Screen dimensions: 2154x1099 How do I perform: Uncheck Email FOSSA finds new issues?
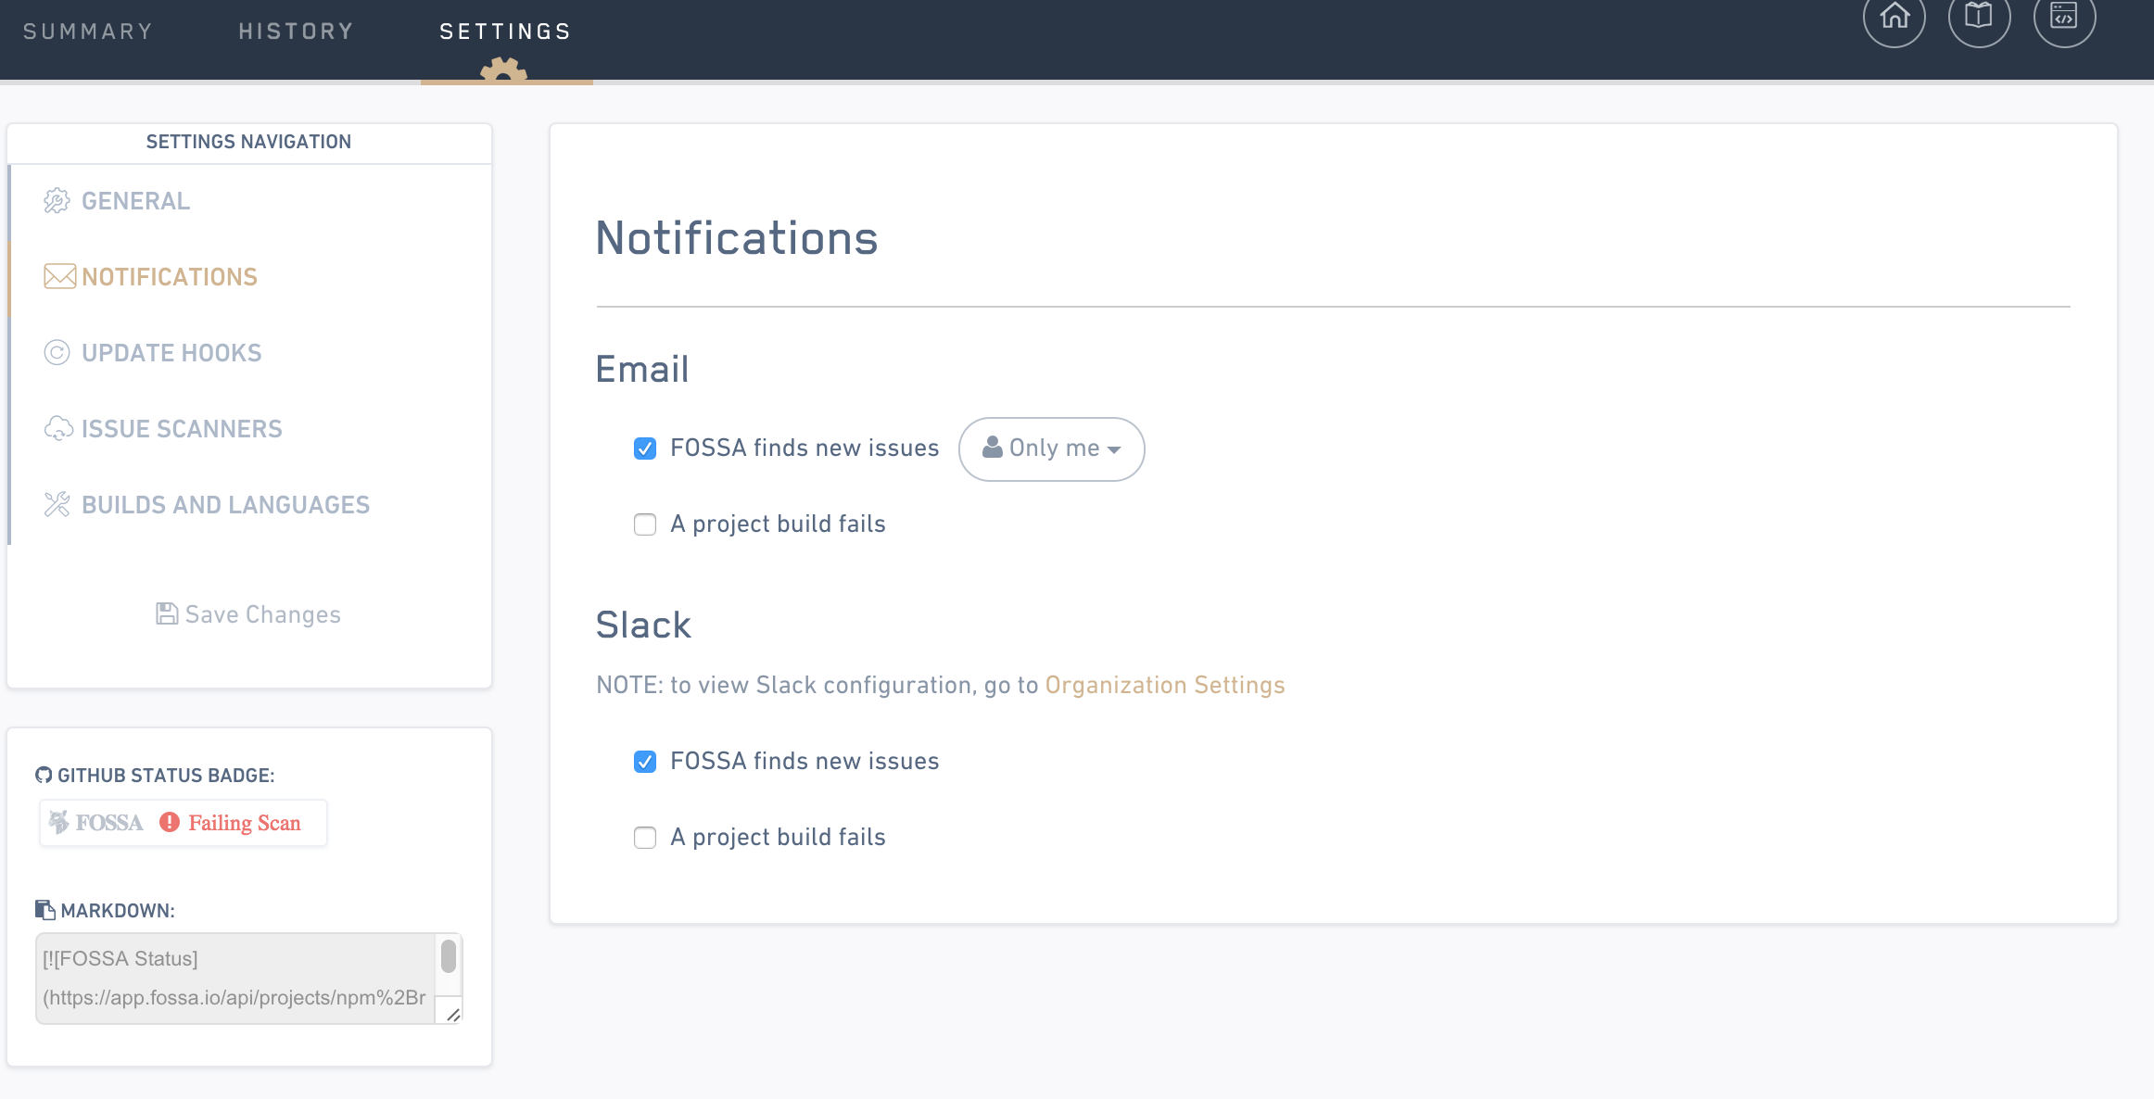click(645, 448)
